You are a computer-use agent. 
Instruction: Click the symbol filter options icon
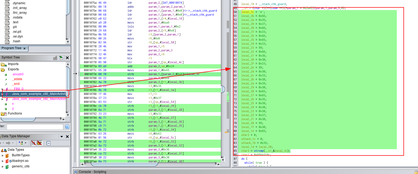point(67,127)
